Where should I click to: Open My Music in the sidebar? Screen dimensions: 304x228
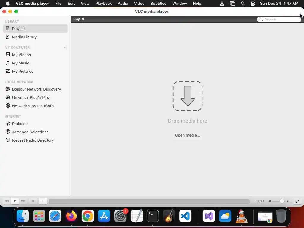[35, 63]
